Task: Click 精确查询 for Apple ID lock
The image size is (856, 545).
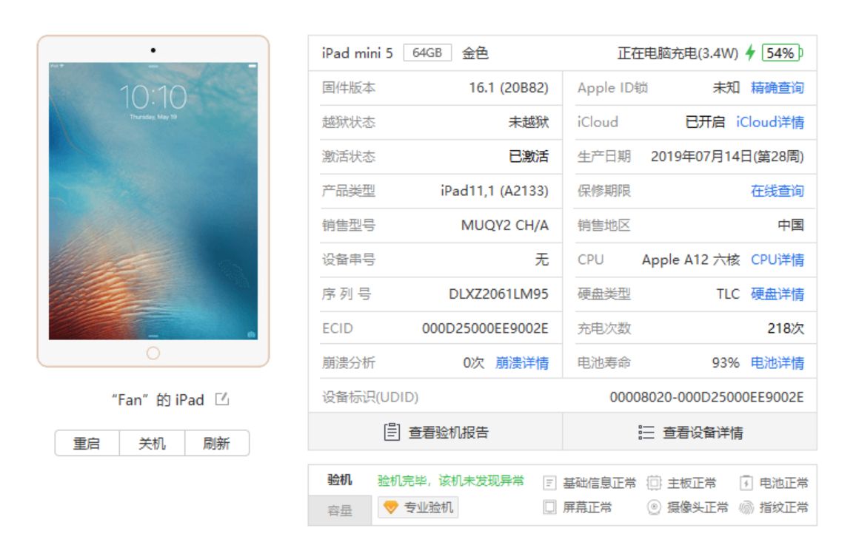Action: pos(779,88)
